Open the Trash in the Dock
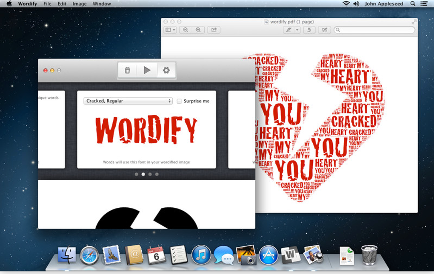 coord(369,255)
